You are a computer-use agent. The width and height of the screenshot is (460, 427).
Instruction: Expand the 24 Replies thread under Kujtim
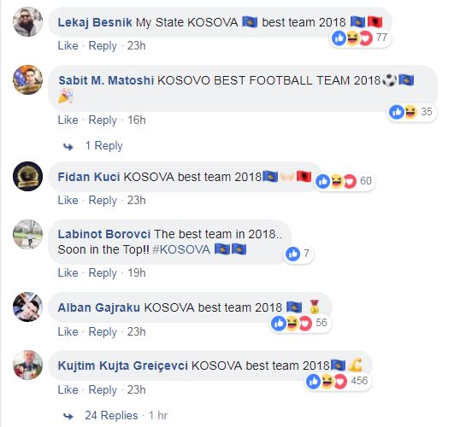pyautogui.click(x=111, y=415)
